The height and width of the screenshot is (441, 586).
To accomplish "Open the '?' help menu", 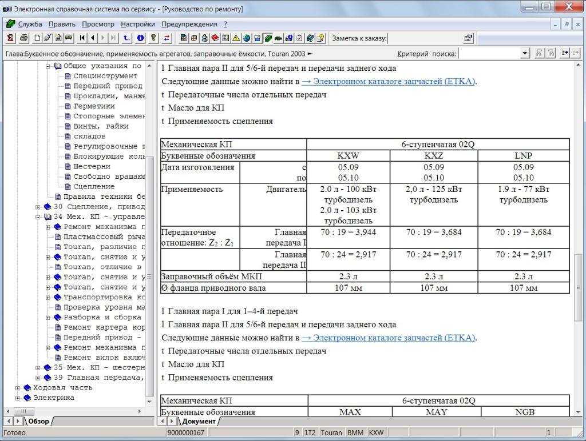I will pos(225,24).
